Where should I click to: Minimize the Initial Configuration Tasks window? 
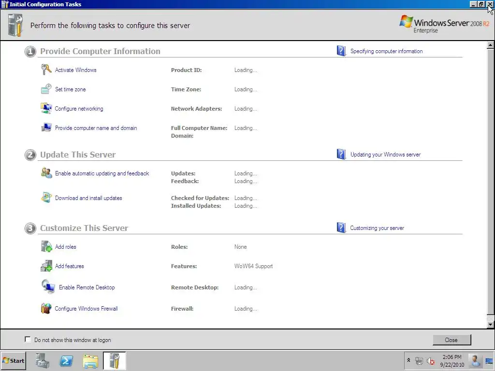point(473,4)
